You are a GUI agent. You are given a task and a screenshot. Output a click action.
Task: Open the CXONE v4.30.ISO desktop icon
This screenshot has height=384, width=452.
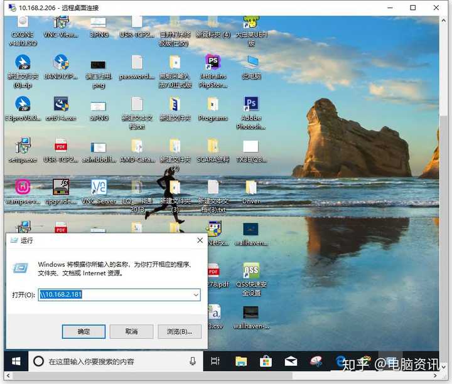[x=23, y=31]
